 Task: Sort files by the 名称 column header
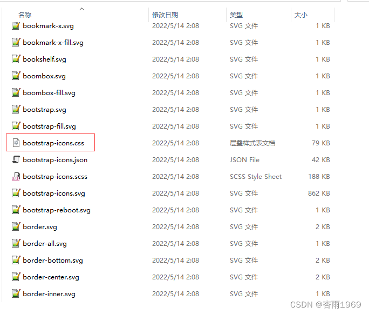(25, 15)
